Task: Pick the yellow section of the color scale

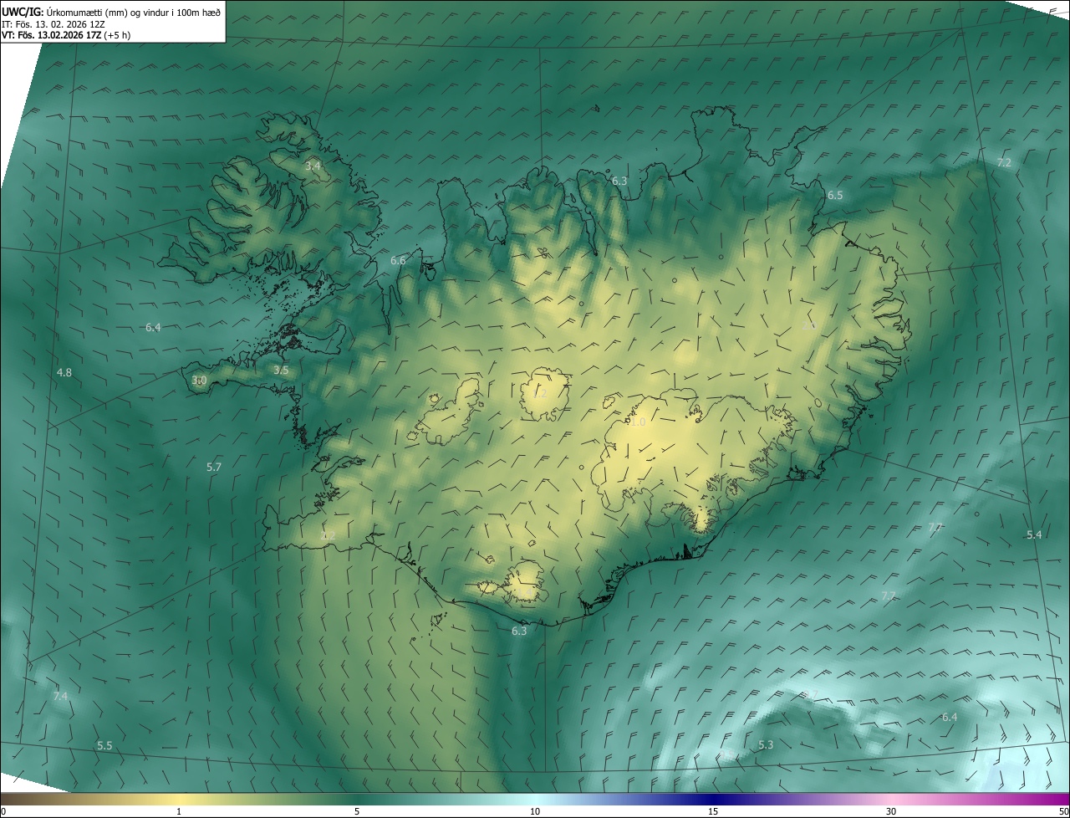Action: (179, 800)
